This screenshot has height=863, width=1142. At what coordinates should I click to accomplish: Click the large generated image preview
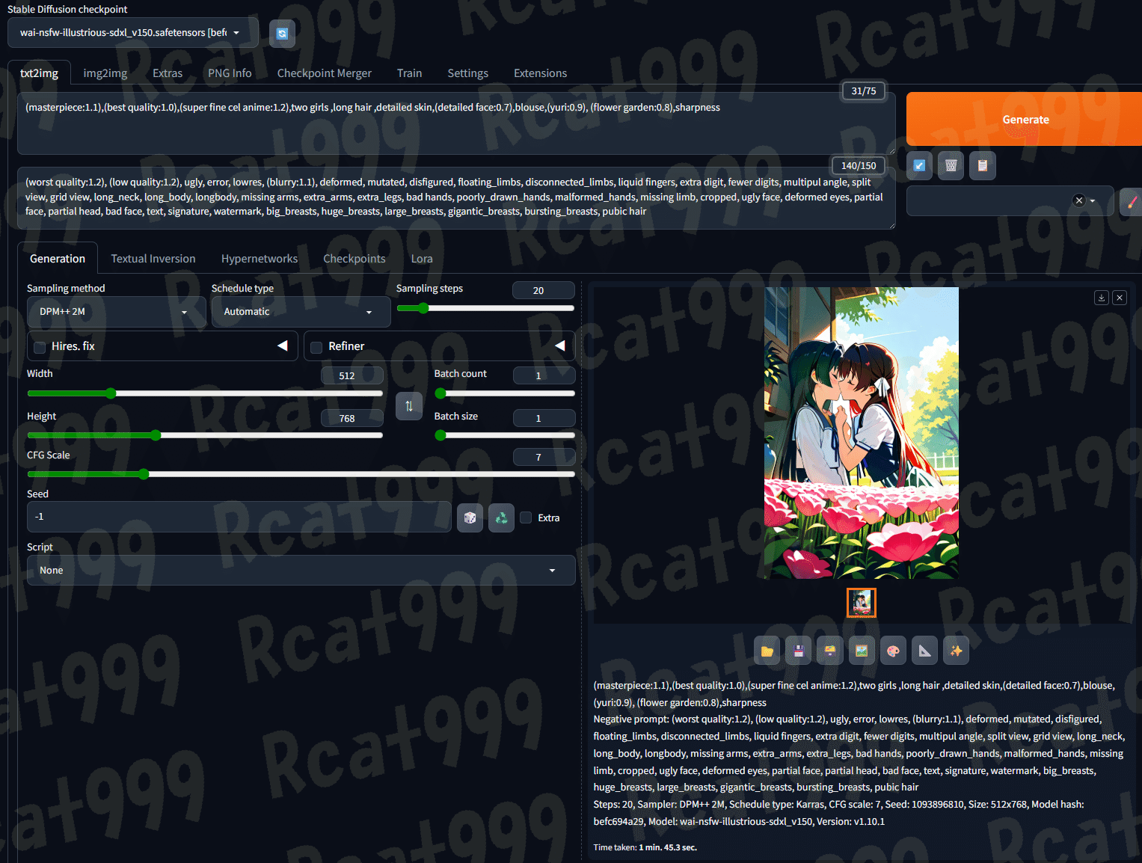[x=862, y=433]
